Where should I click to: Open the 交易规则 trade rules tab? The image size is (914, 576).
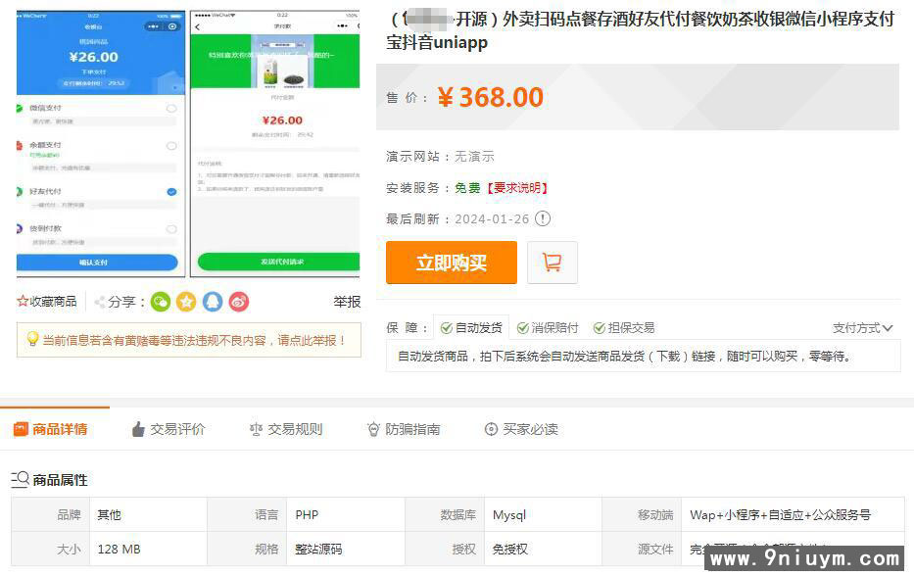(x=286, y=429)
